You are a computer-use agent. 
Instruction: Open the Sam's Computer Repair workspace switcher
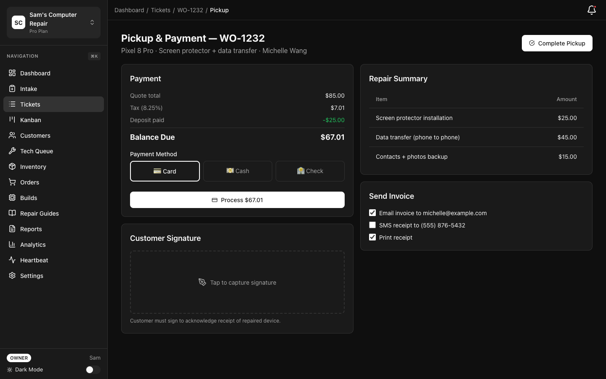pos(53,22)
